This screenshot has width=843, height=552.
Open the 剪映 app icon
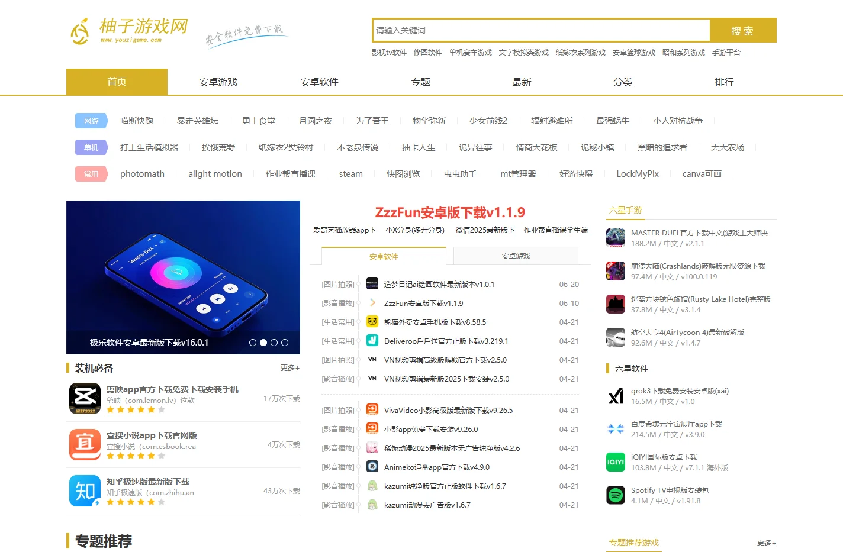pyautogui.click(x=85, y=398)
